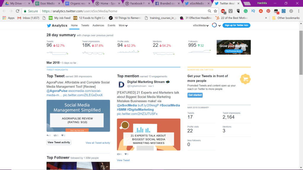Open the Gmail Inbox bookmark
The height and width of the screenshot is (170, 303).
click(28, 18)
